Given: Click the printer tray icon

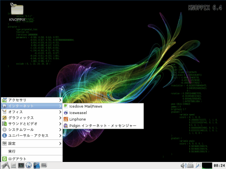Looking at the screenshot, I should (190, 165).
